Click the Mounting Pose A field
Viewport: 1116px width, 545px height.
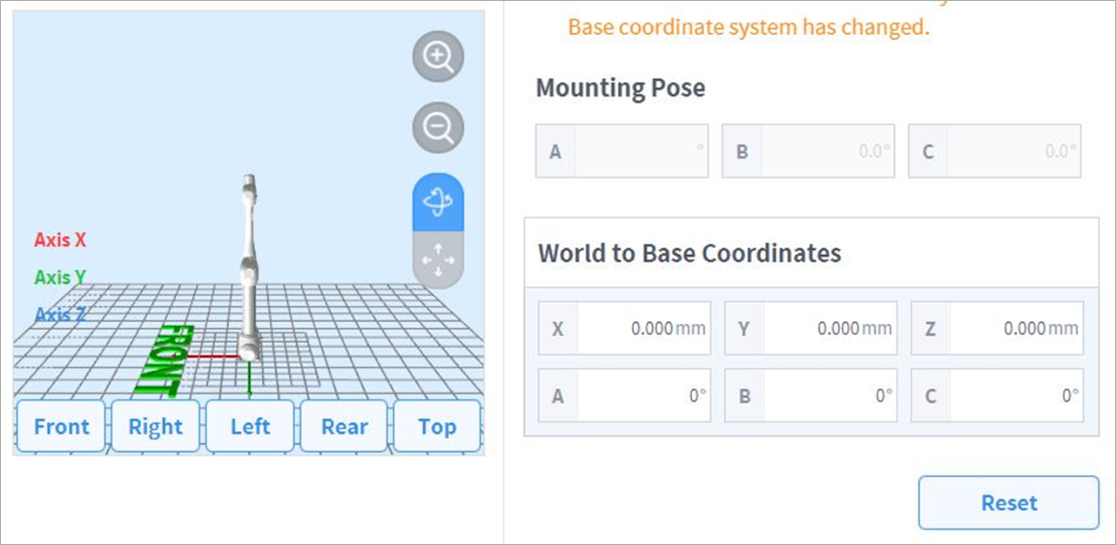(640, 151)
